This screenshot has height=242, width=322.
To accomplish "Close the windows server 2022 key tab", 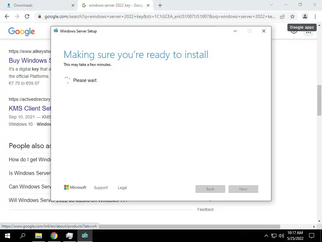I will coord(148,5).
